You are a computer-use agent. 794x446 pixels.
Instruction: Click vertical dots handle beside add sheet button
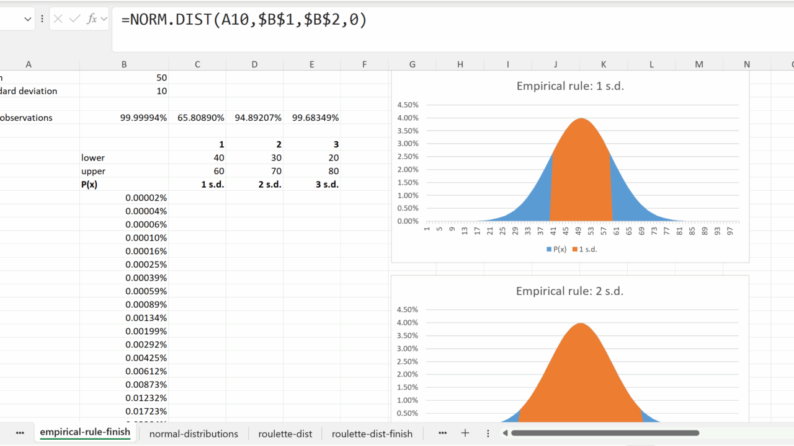coord(488,433)
